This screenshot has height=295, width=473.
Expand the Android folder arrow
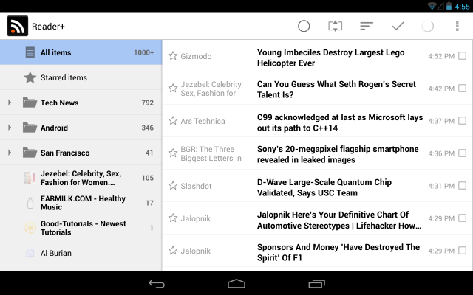click(x=10, y=128)
